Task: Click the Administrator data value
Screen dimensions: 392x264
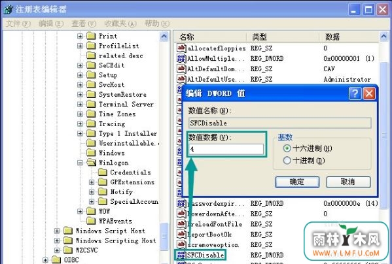Action: coord(347,79)
